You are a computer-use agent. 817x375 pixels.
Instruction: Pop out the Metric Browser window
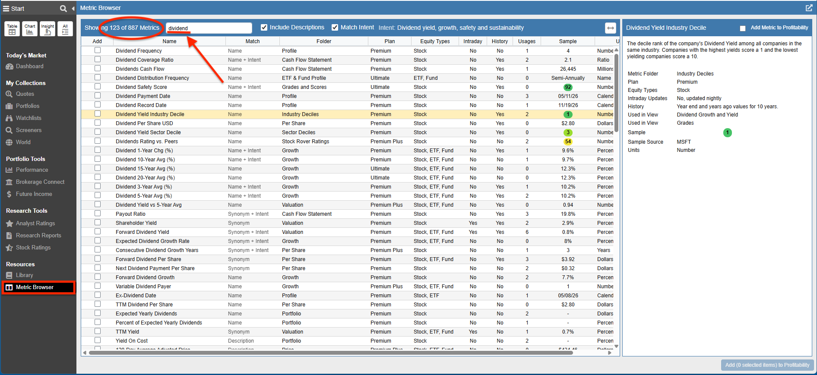point(809,8)
